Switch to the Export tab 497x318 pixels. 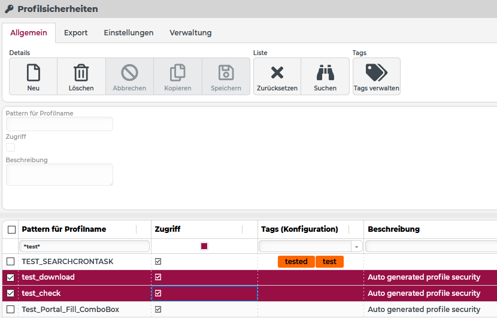click(x=76, y=33)
